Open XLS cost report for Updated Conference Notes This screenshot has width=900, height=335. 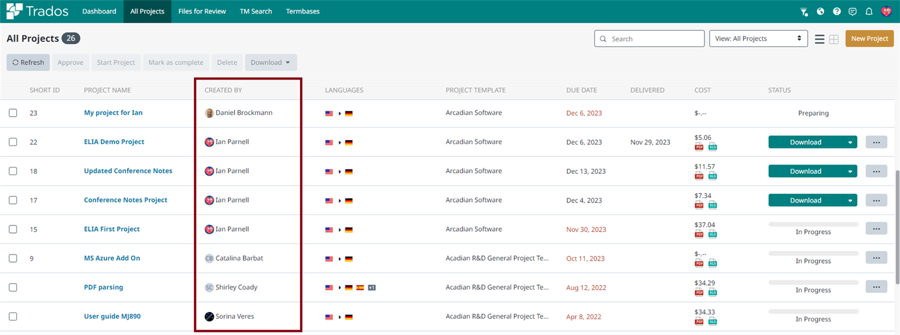[x=712, y=176]
